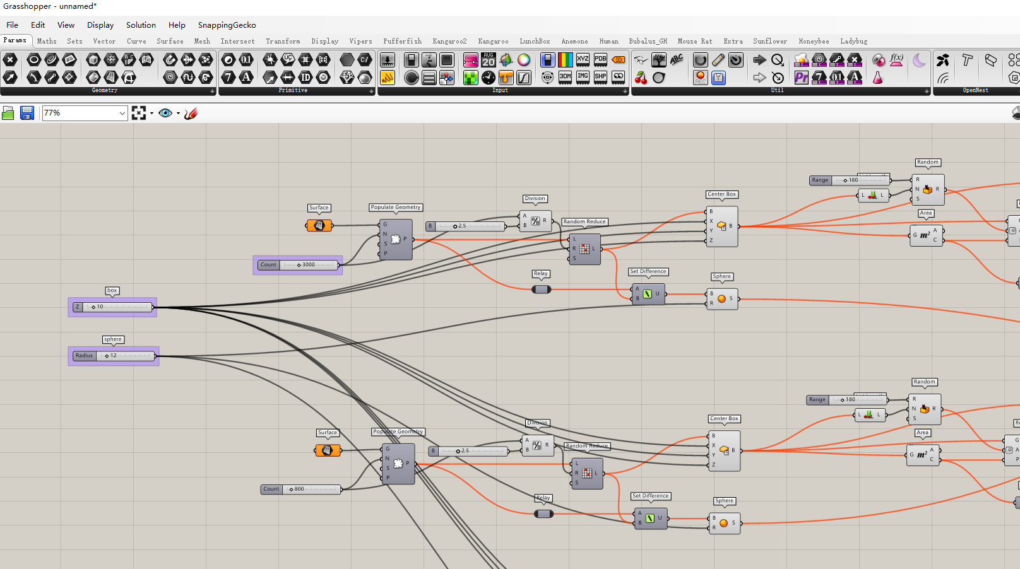Select the Import SHP icon

click(x=601, y=78)
